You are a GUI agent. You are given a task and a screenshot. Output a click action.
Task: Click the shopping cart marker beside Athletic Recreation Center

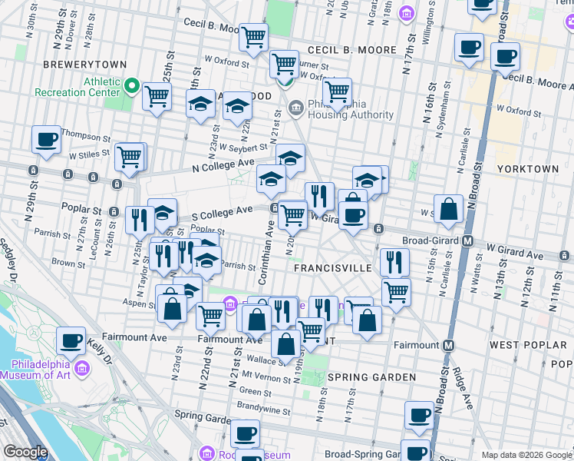157,98
